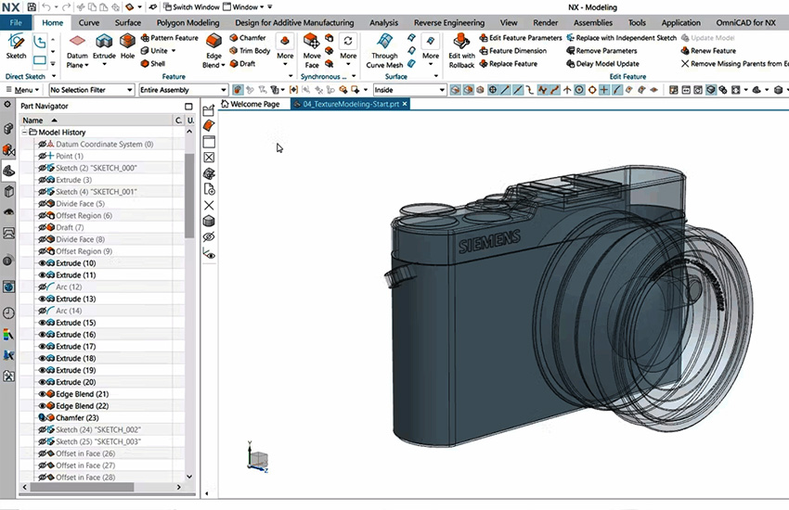Click Edit with Rollback
Viewport: 789px width, 510px height.
click(461, 51)
